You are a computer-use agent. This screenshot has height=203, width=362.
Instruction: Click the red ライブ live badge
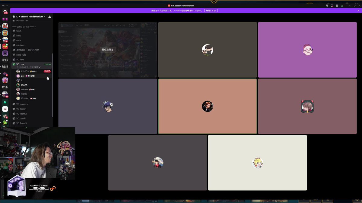[x=47, y=71]
